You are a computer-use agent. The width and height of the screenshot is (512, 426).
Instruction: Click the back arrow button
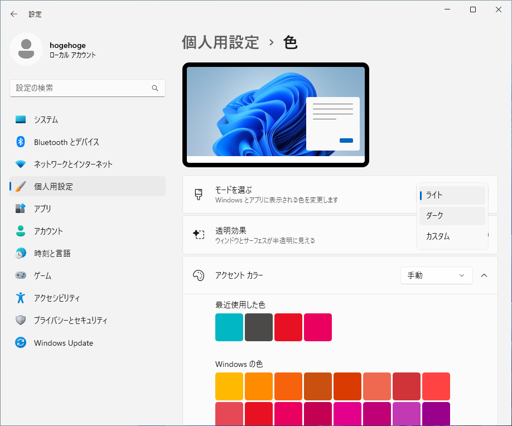pyautogui.click(x=14, y=14)
